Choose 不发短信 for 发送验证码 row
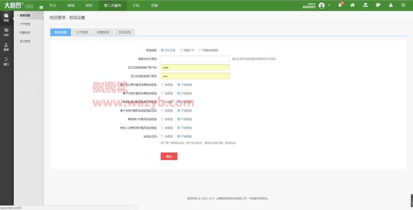The height and width of the screenshot is (210, 413). (x=179, y=136)
